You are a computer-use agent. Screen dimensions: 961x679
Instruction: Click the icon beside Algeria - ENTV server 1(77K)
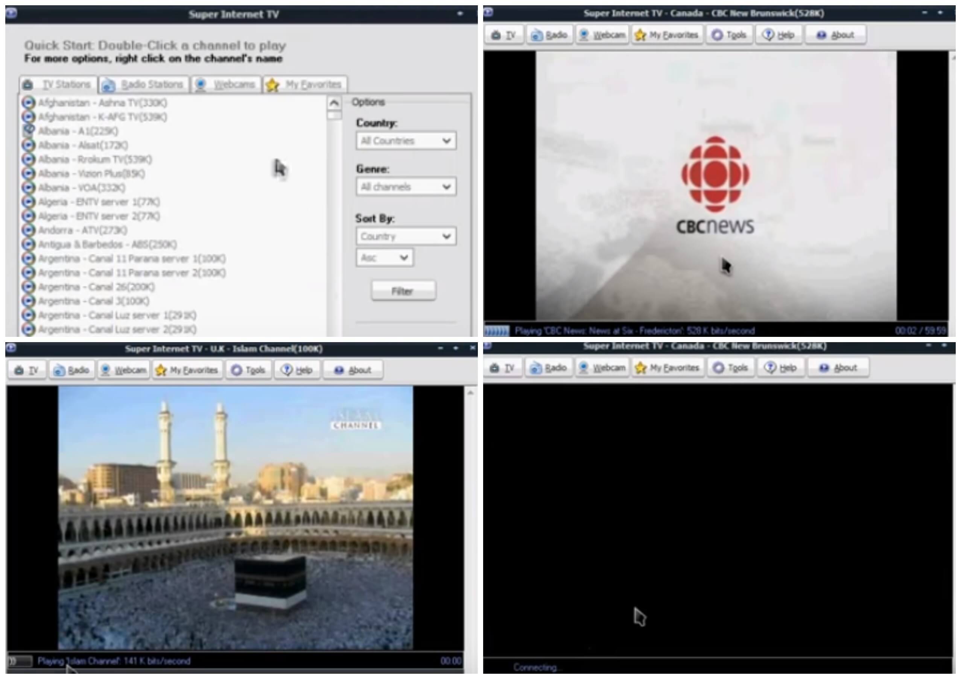[x=28, y=202]
